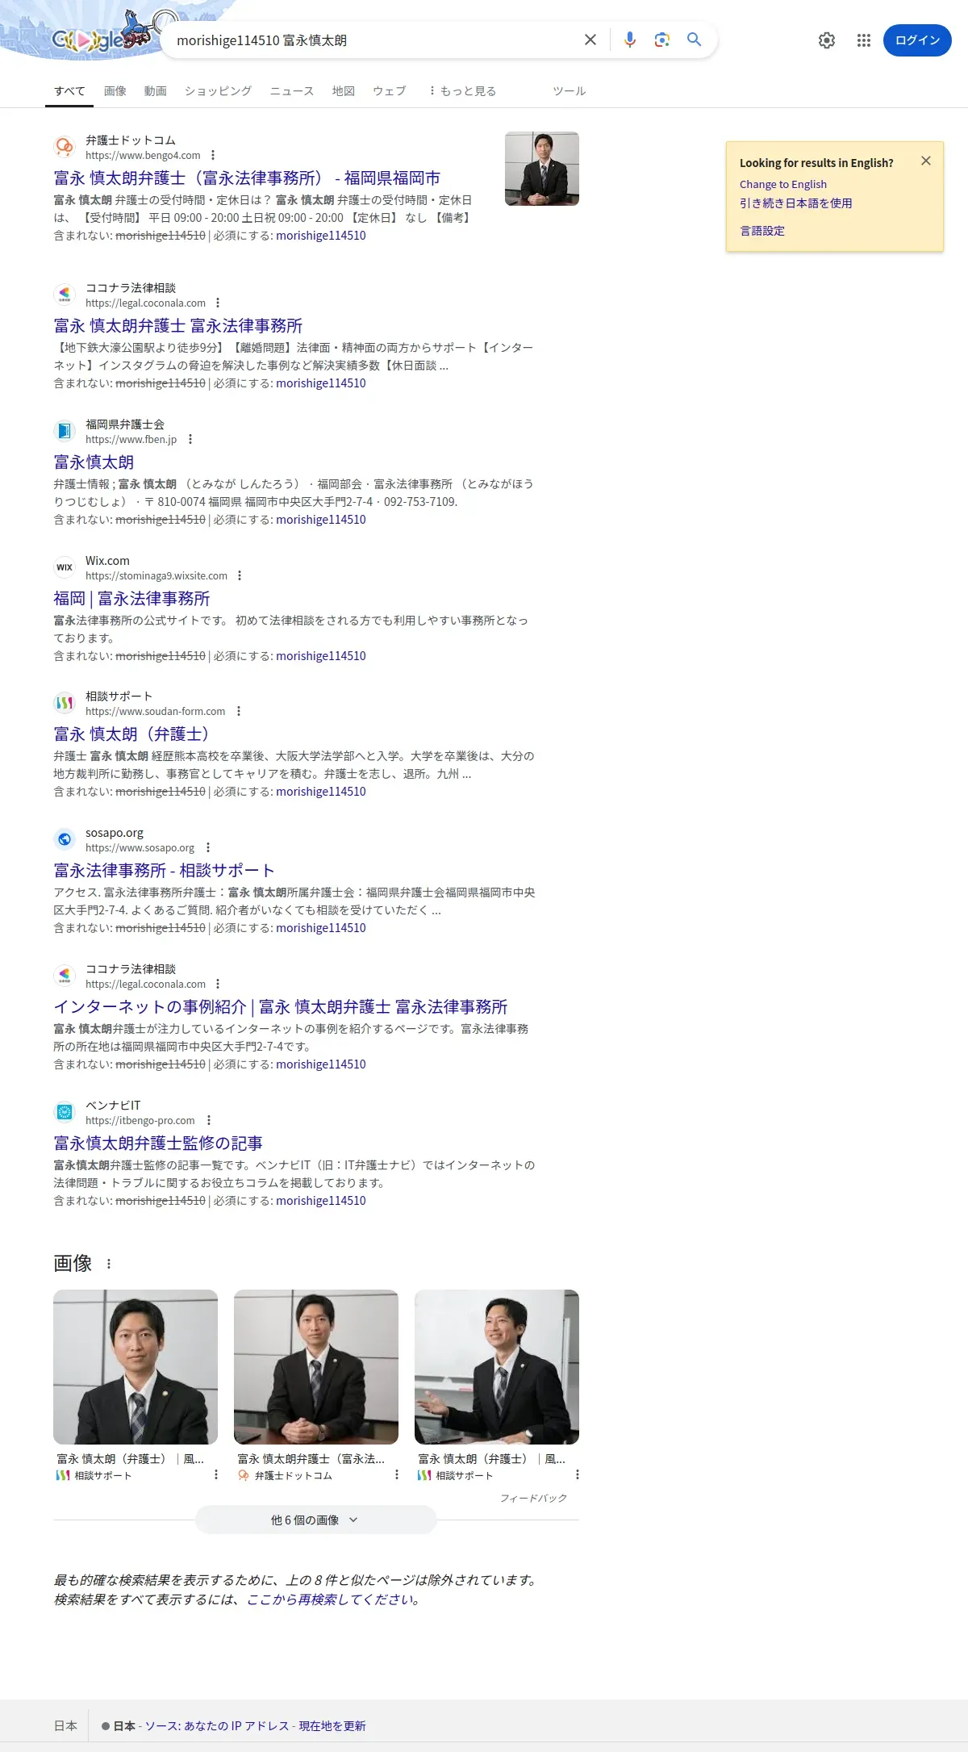The height and width of the screenshot is (1752, 968).
Task: Click Change to English link
Action: 783,184
